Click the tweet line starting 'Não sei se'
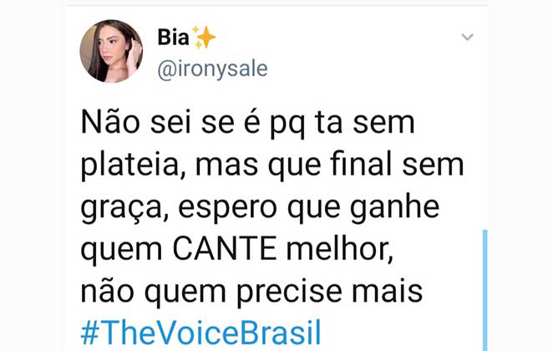Screen dimensions: 553x351 point(247,123)
